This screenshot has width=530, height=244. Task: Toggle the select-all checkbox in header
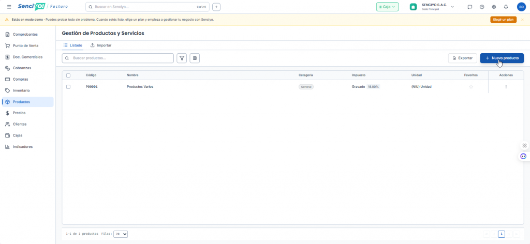pyautogui.click(x=68, y=75)
